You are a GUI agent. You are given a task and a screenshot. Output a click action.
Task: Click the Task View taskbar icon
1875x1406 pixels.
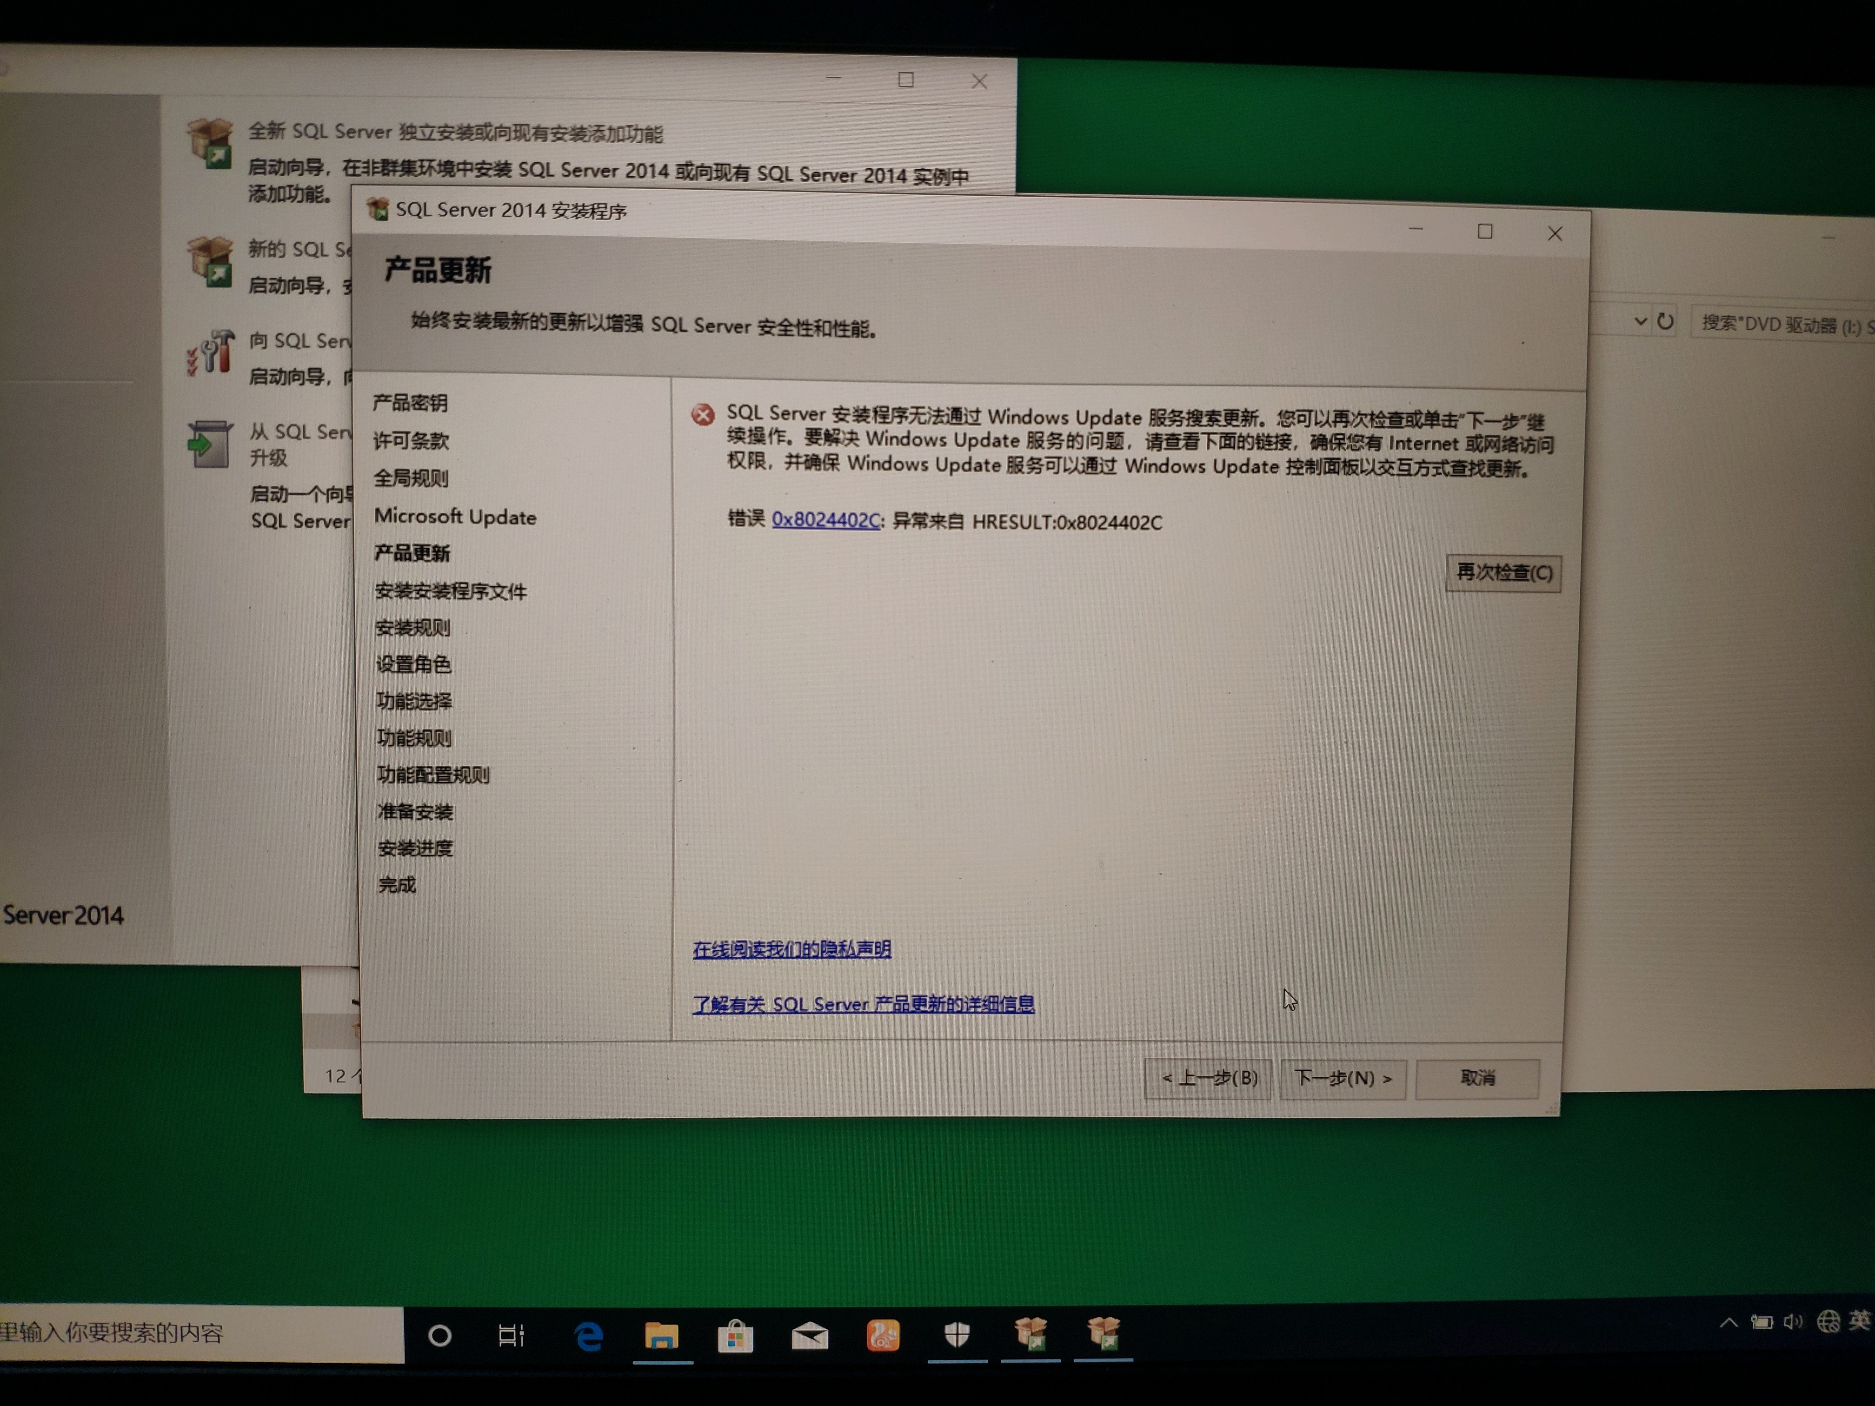tap(511, 1337)
